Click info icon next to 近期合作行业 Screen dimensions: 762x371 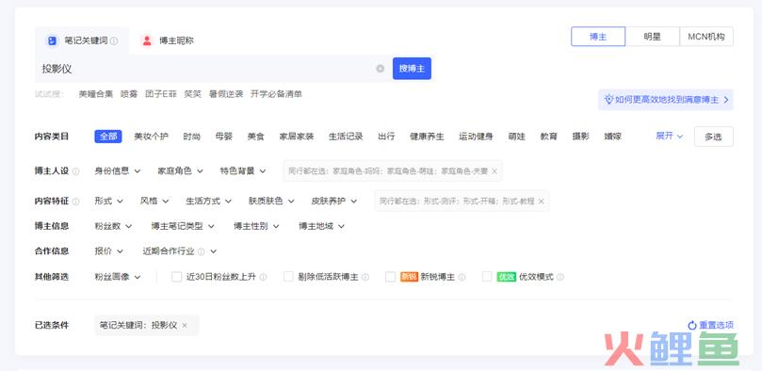click(202, 251)
